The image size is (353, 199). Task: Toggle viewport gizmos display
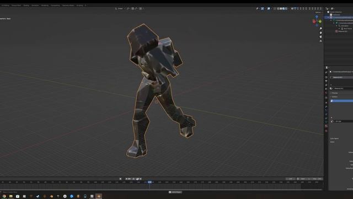(x=263, y=9)
